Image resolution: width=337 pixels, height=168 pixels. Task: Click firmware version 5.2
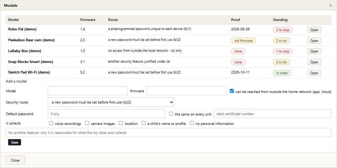click(82, 72)
